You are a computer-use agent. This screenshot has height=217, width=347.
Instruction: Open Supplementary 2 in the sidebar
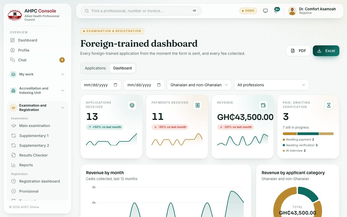[37, 145]
